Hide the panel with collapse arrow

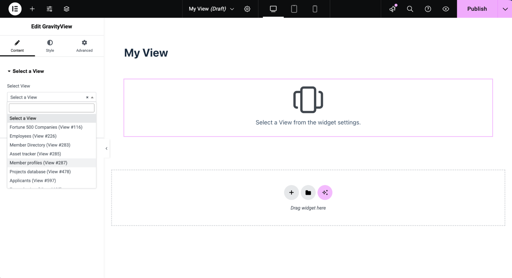click(107, 148)
